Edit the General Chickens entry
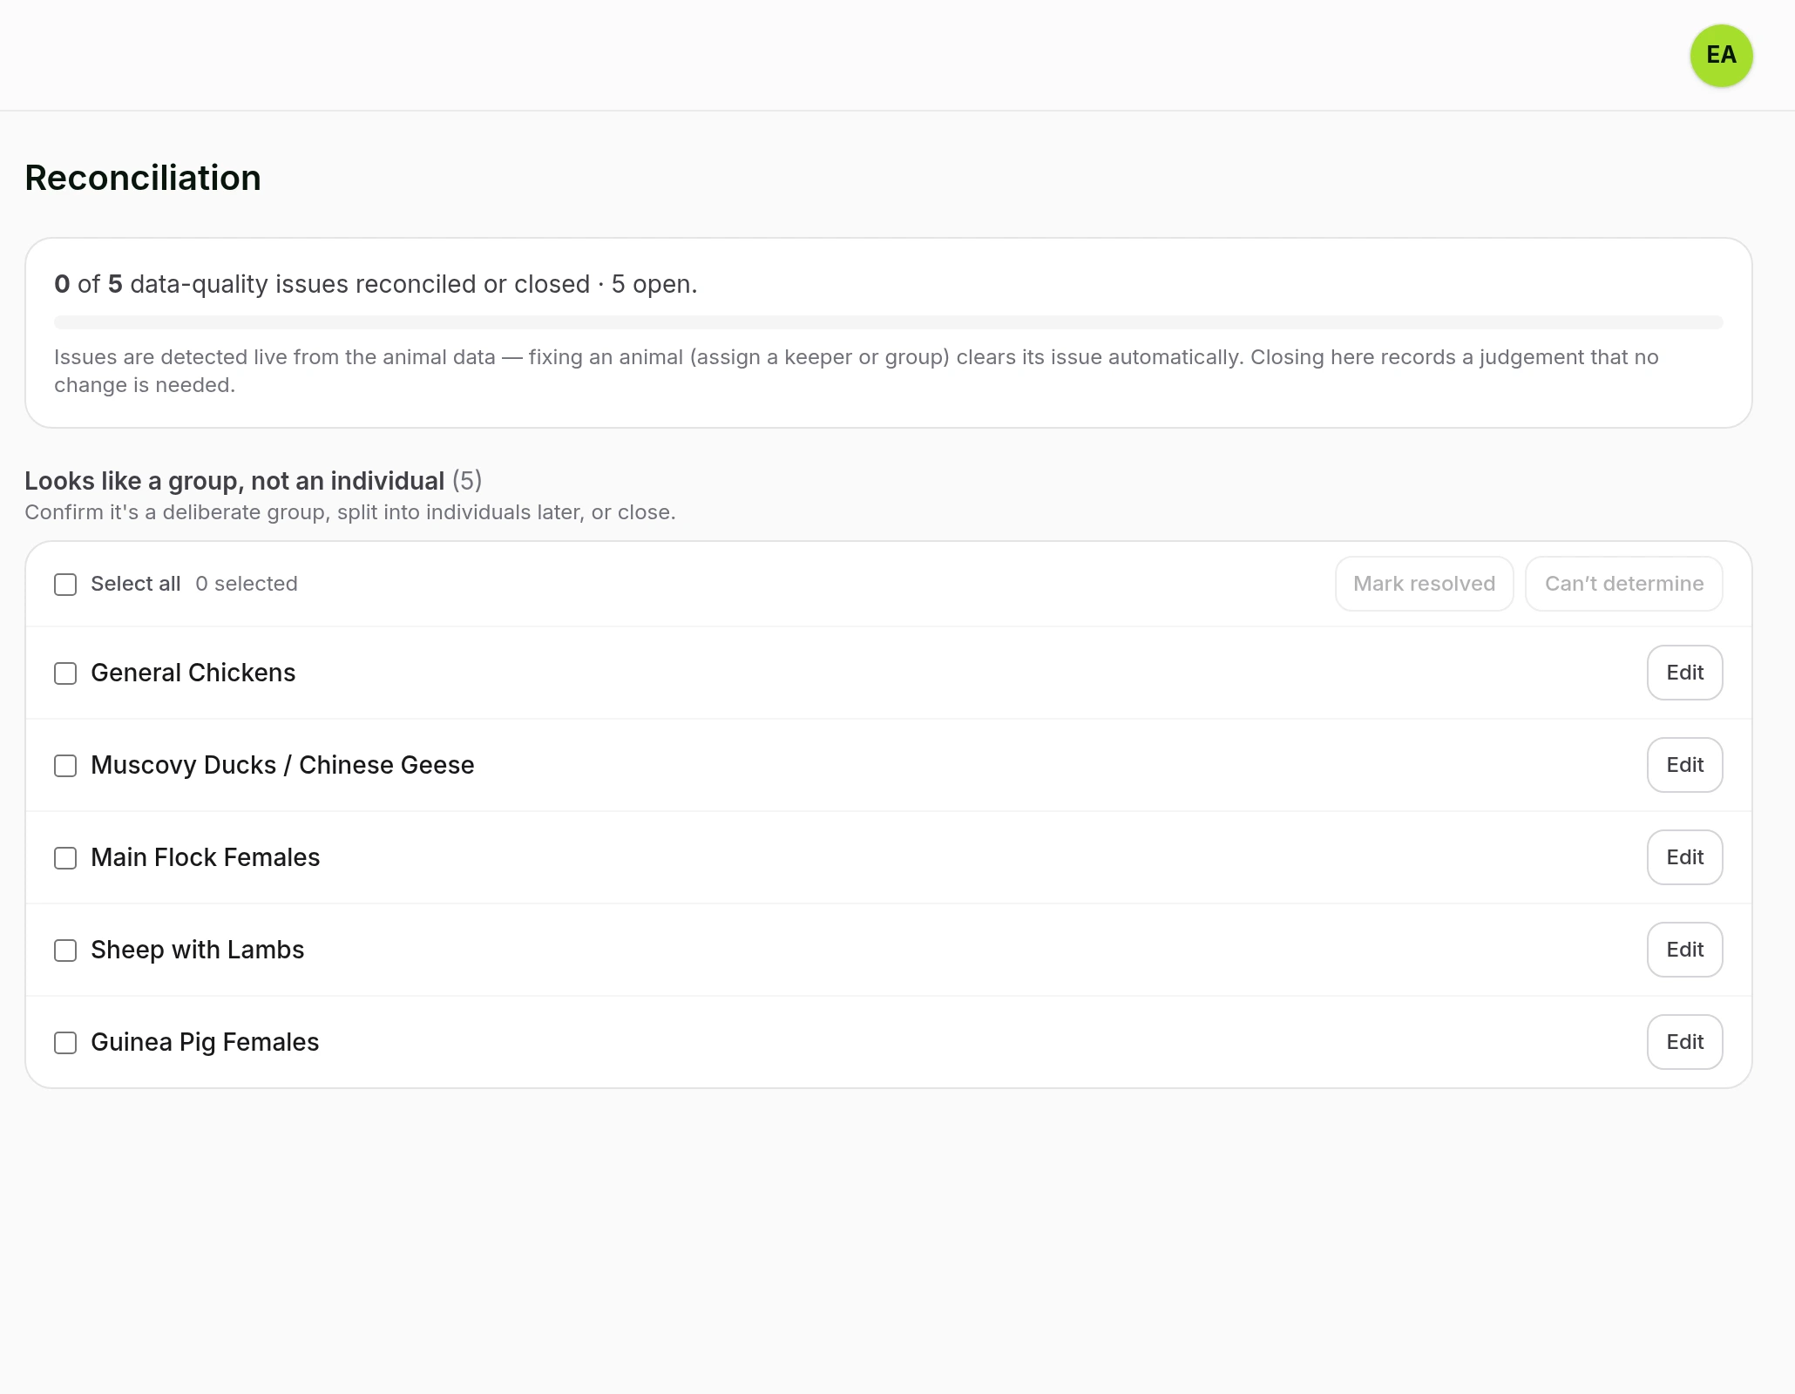1795x1394 pixels. pos(1684,673)
